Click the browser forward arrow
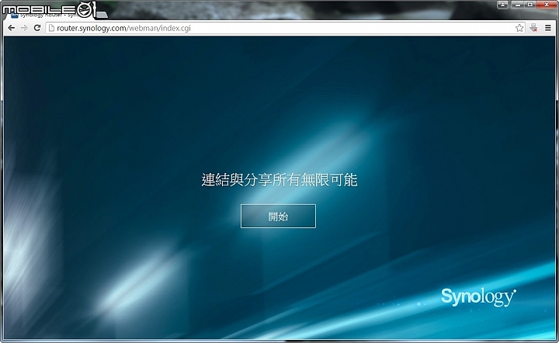The image size is (559, 343). click(x=24, y=28)
